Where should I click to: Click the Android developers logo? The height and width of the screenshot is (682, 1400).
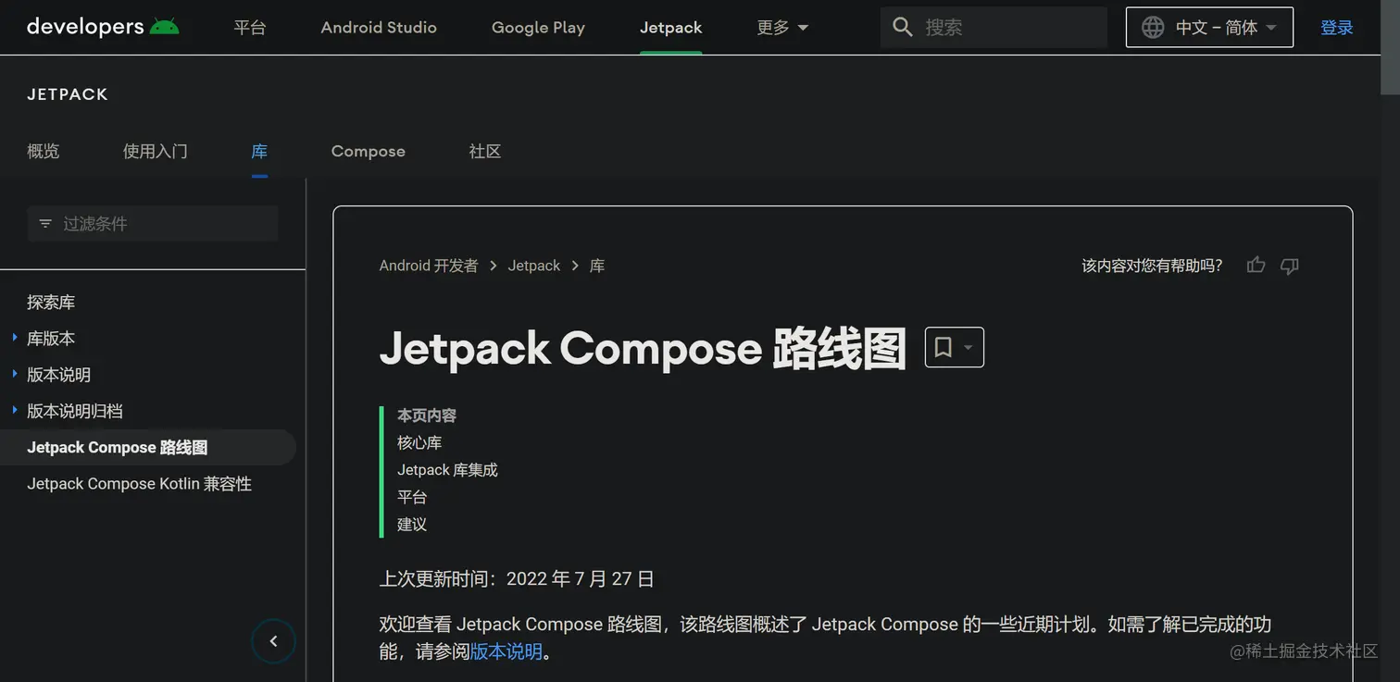click(103, 27)
